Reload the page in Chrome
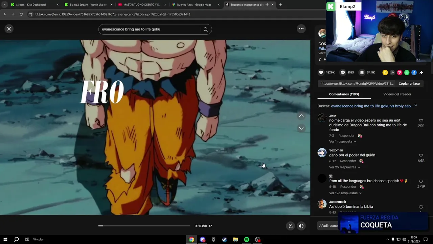The height and width of the screenshot is (244, 433). click(x=21, y=14)
